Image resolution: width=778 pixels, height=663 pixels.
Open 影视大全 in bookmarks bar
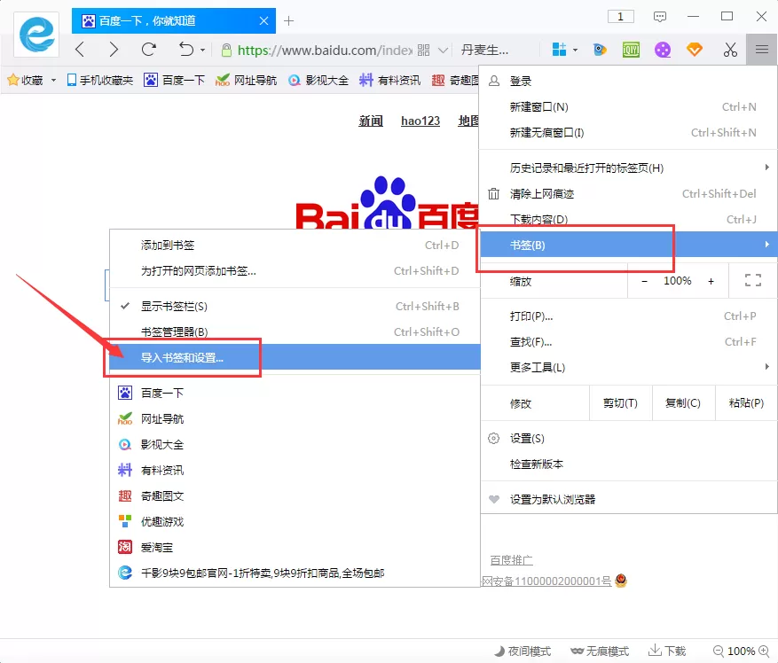[x=318, y=80]
